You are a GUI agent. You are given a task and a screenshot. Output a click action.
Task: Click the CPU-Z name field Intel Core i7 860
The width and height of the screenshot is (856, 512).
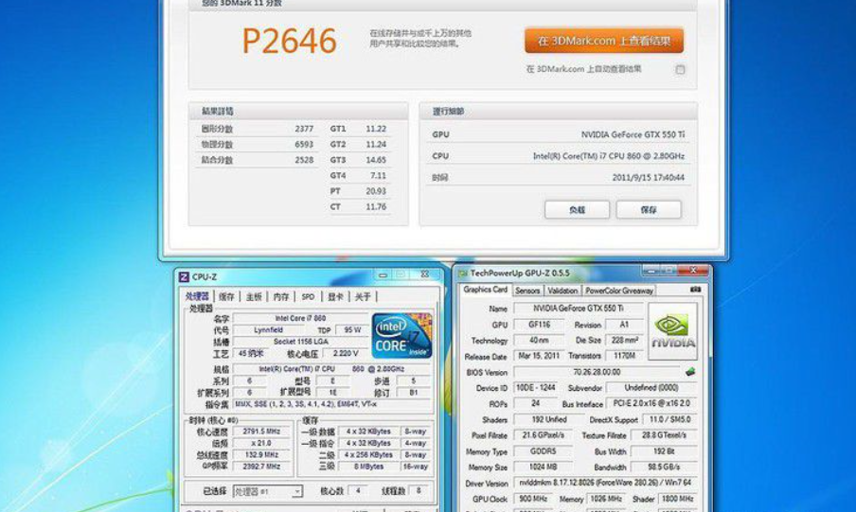(301, 318)
